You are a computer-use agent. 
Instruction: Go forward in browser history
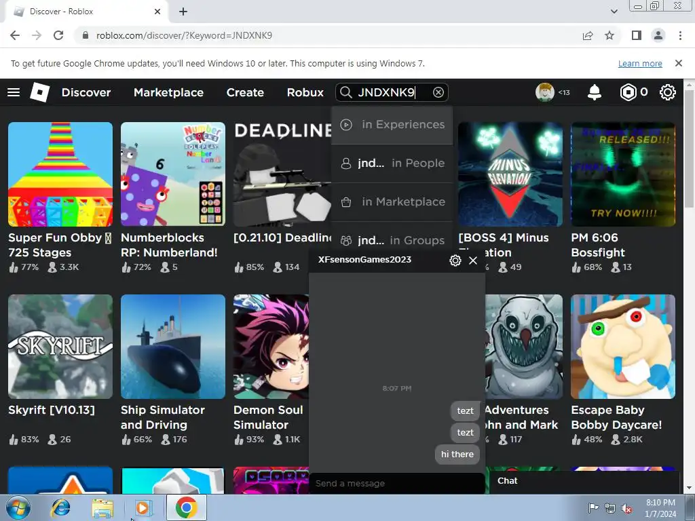point(37,35)
